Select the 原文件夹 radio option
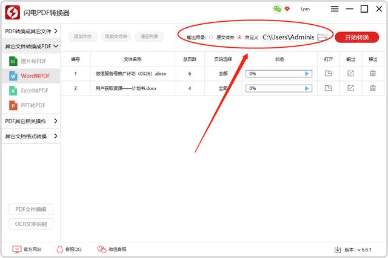This screenshot has width=388, height=258. (x=211, y=37)
